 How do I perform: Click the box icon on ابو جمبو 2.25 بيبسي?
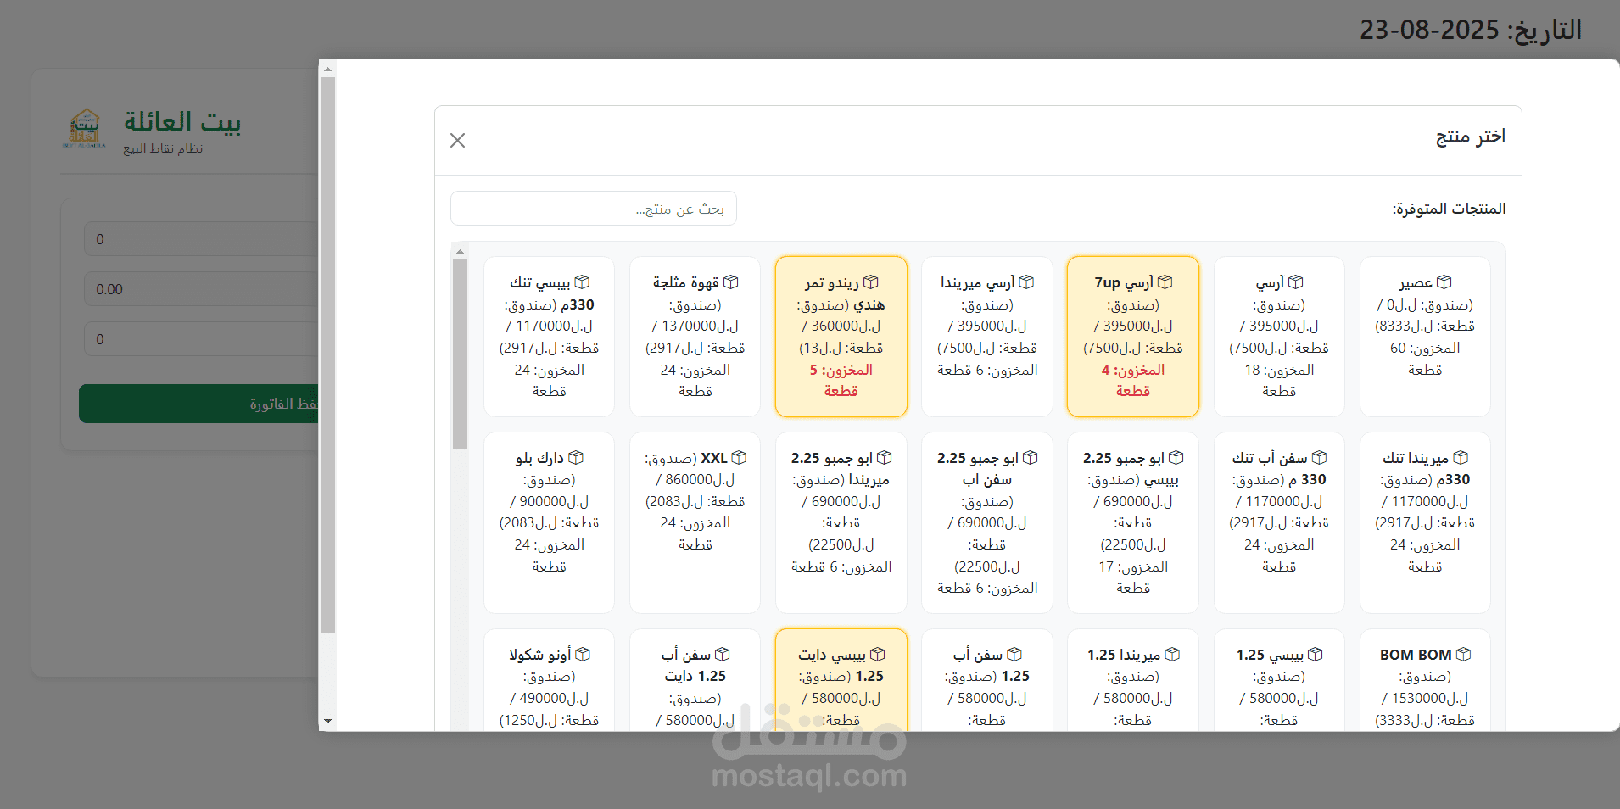point(1176,458)
